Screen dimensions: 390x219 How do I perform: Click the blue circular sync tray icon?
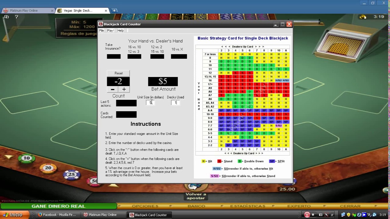[359, 215]
